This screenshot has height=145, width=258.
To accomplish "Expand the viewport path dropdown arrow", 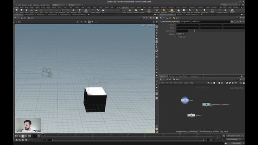I will (141, 18).
